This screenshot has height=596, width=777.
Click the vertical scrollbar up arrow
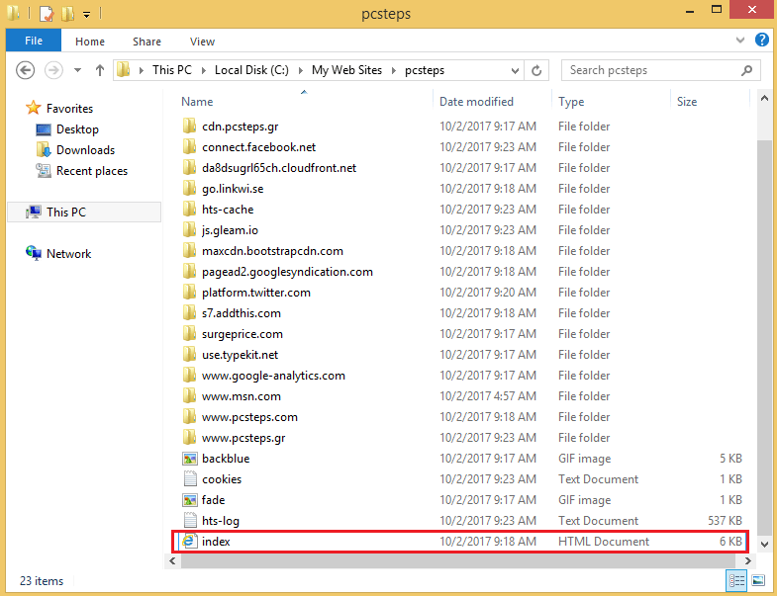764,98
